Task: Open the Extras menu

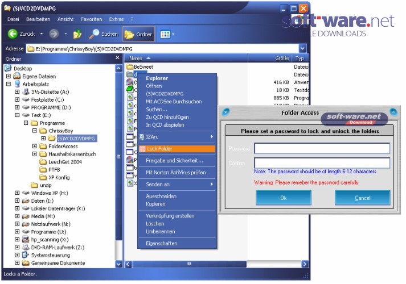Action: [116, 19]
